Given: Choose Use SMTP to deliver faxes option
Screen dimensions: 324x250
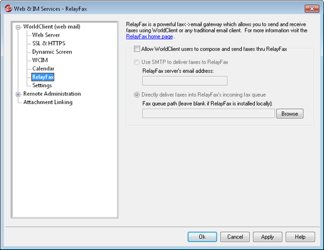Looking at the screenshot, I should click(x=136, y=62).
